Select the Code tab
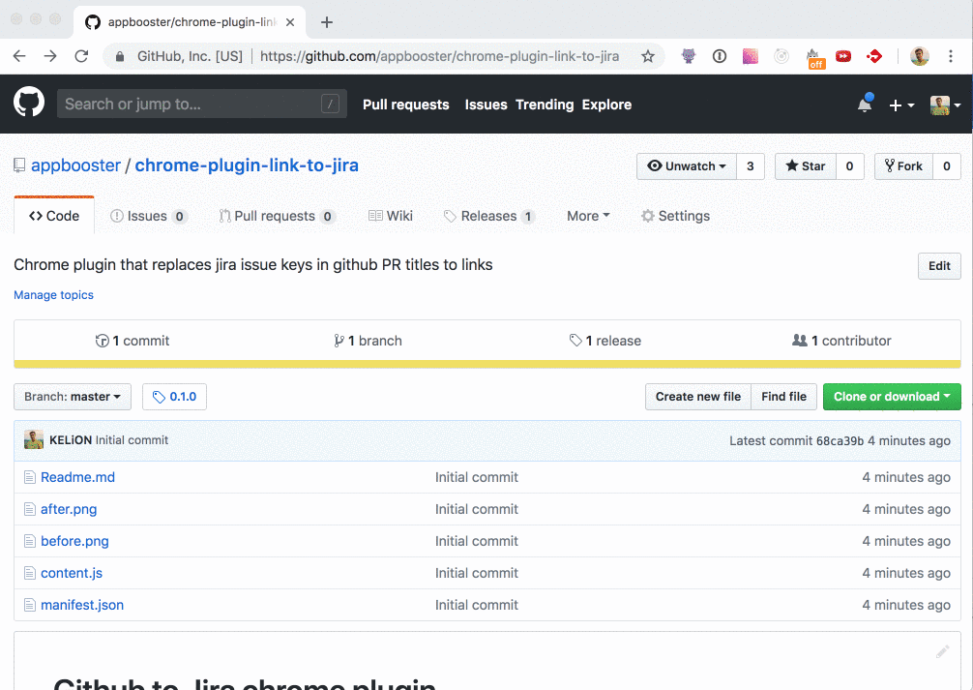 coord(54,216)
